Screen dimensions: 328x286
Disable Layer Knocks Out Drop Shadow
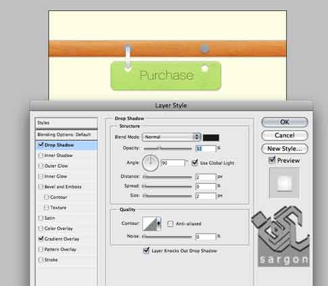coord(146,251)
